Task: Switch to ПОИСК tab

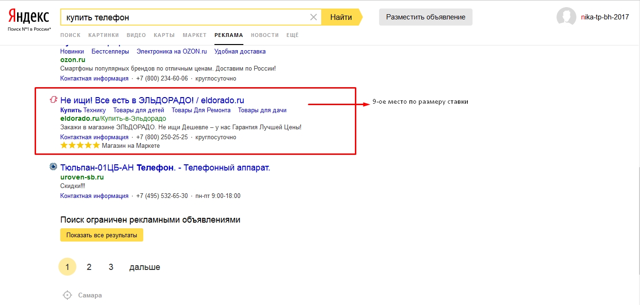Action: [x=71, y=35]
